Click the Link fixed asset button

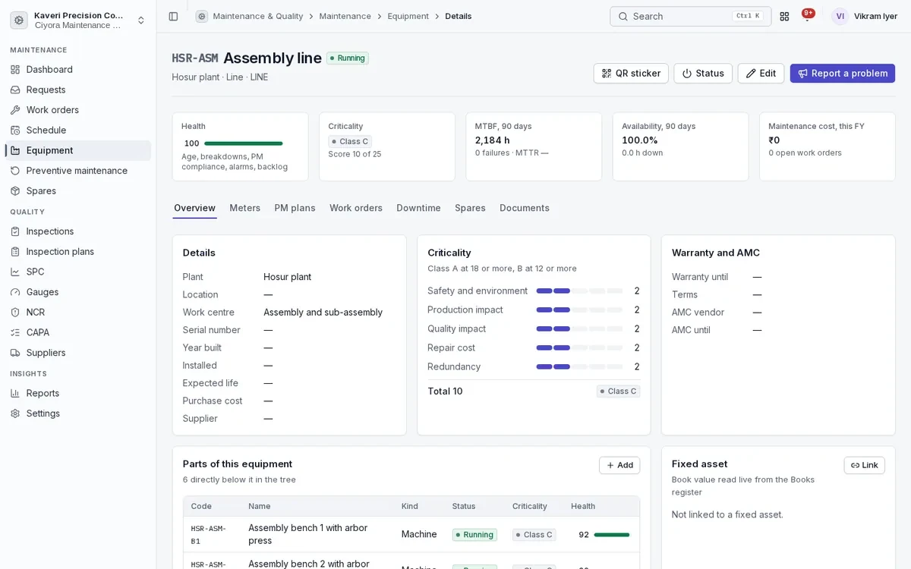865,465
